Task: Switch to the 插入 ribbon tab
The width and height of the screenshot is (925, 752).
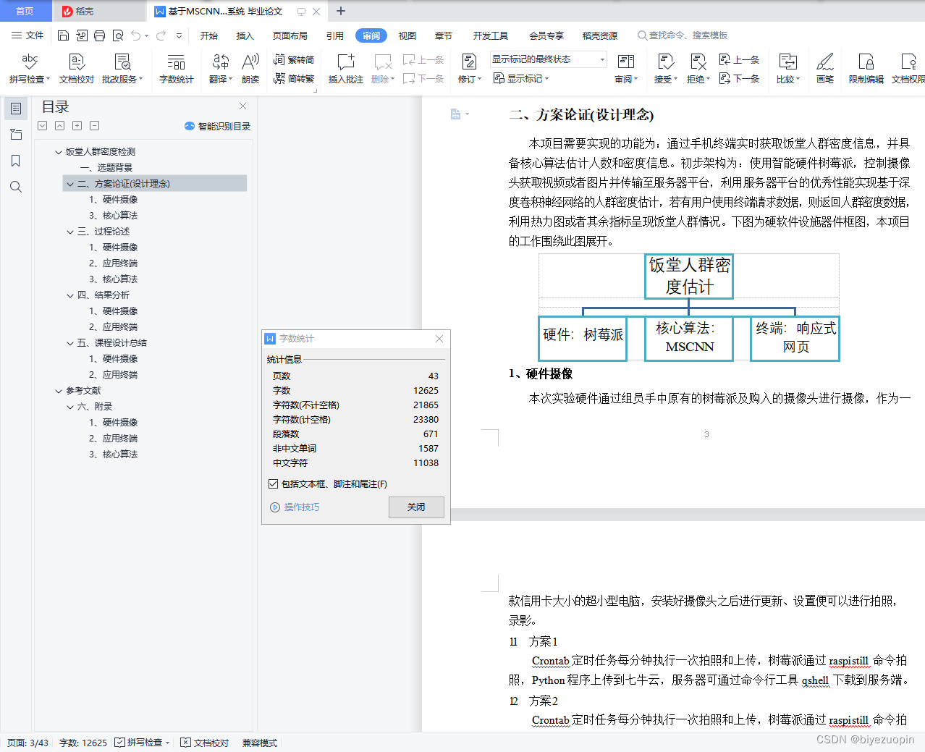Action: click(245, 35)
